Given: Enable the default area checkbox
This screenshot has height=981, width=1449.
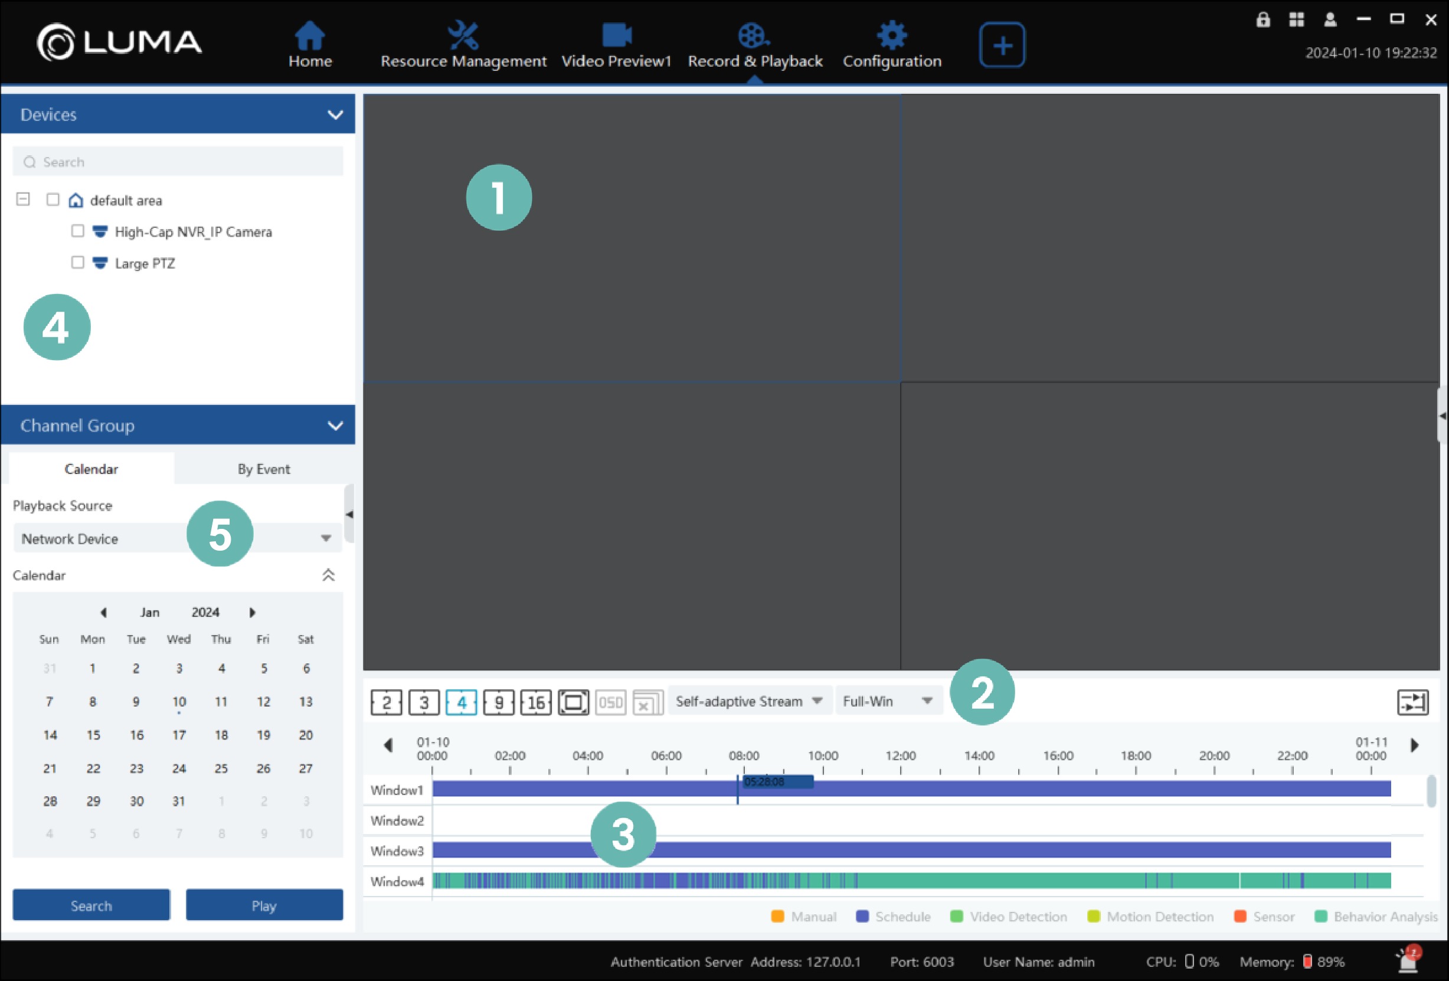Looking at the screenshot, I should (x=53, y=200).
